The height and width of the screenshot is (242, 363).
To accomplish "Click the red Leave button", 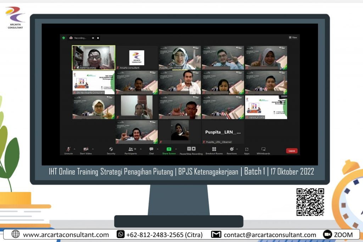I will [291, 151].
